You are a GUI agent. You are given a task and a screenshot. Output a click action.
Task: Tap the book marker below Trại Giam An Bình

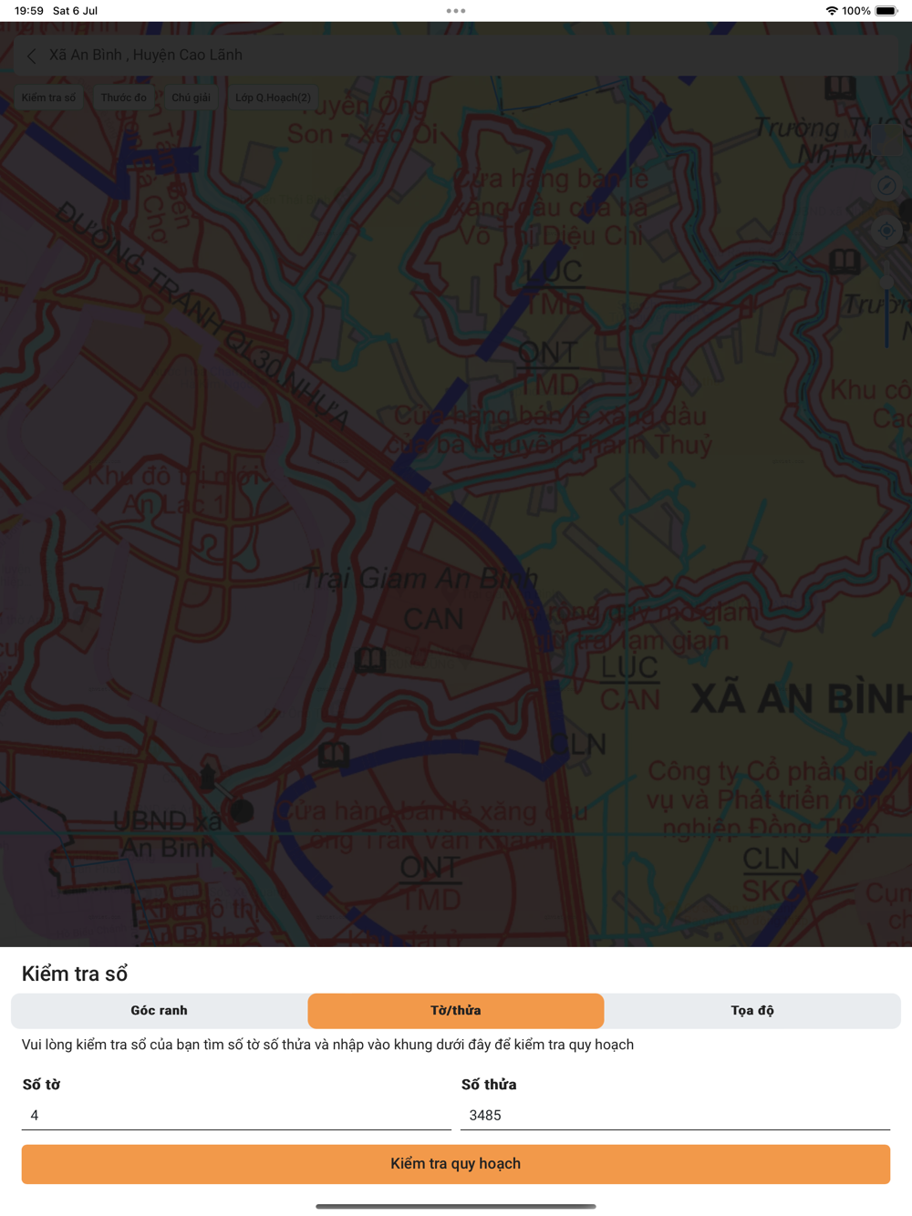(370, 660)
